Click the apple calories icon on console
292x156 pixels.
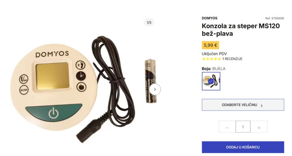82,87
